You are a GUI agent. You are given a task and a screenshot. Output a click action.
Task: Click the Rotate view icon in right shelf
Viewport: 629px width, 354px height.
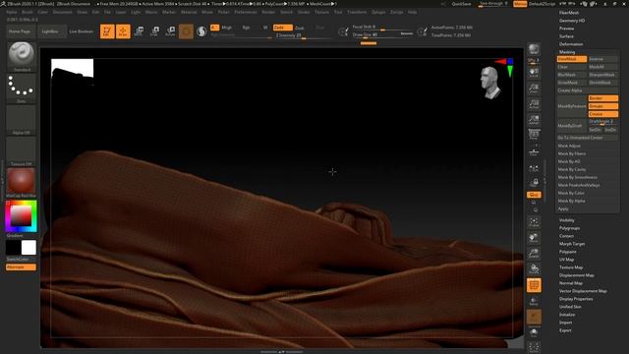pos(534,268)
